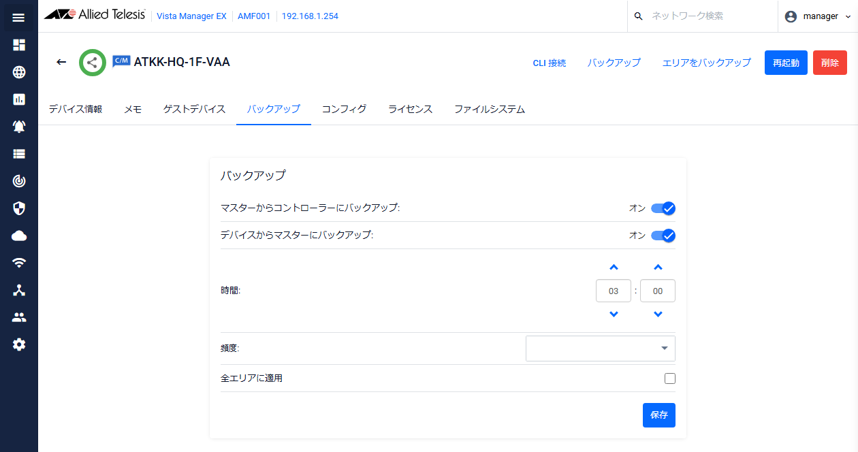The image size is (858, 452).
Task: Click the 保存 button to save settings
Action: tap(658, 415)
